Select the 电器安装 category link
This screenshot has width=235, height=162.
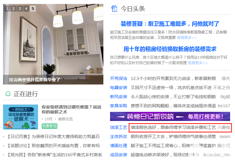(119, 88)
